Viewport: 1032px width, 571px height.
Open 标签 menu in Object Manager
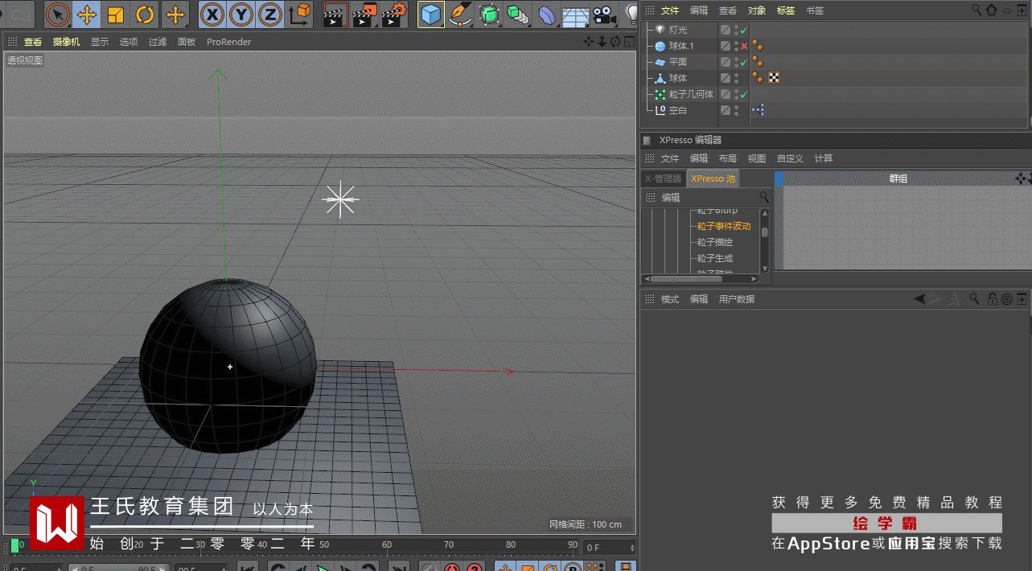[785, 10]
